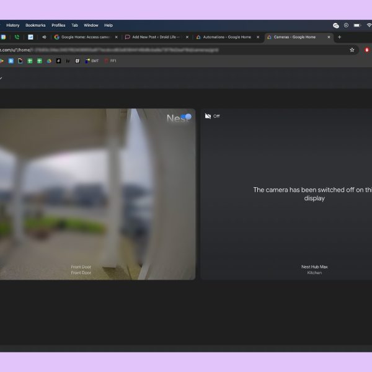Click the FF1 bookmark in bookmarks bar

(113, 61)
